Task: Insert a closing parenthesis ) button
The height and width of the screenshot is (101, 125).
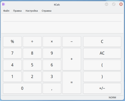Action: pos(102,77)
